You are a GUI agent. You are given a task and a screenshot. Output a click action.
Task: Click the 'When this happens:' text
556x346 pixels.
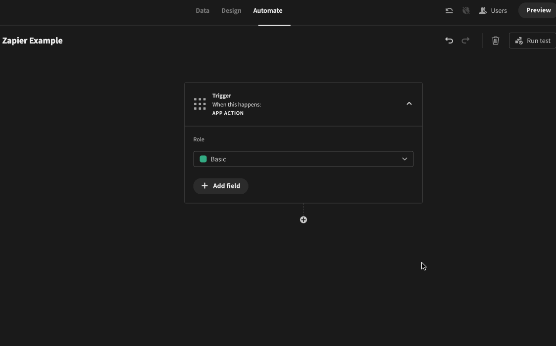click(237, 104)
